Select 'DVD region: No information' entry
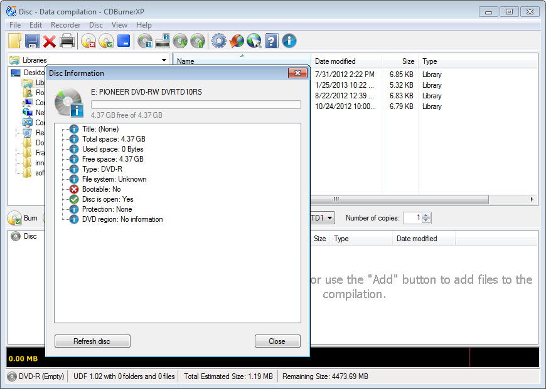This screenshot has height=389, width=546. pyautogui.click(x=122, y=219)
